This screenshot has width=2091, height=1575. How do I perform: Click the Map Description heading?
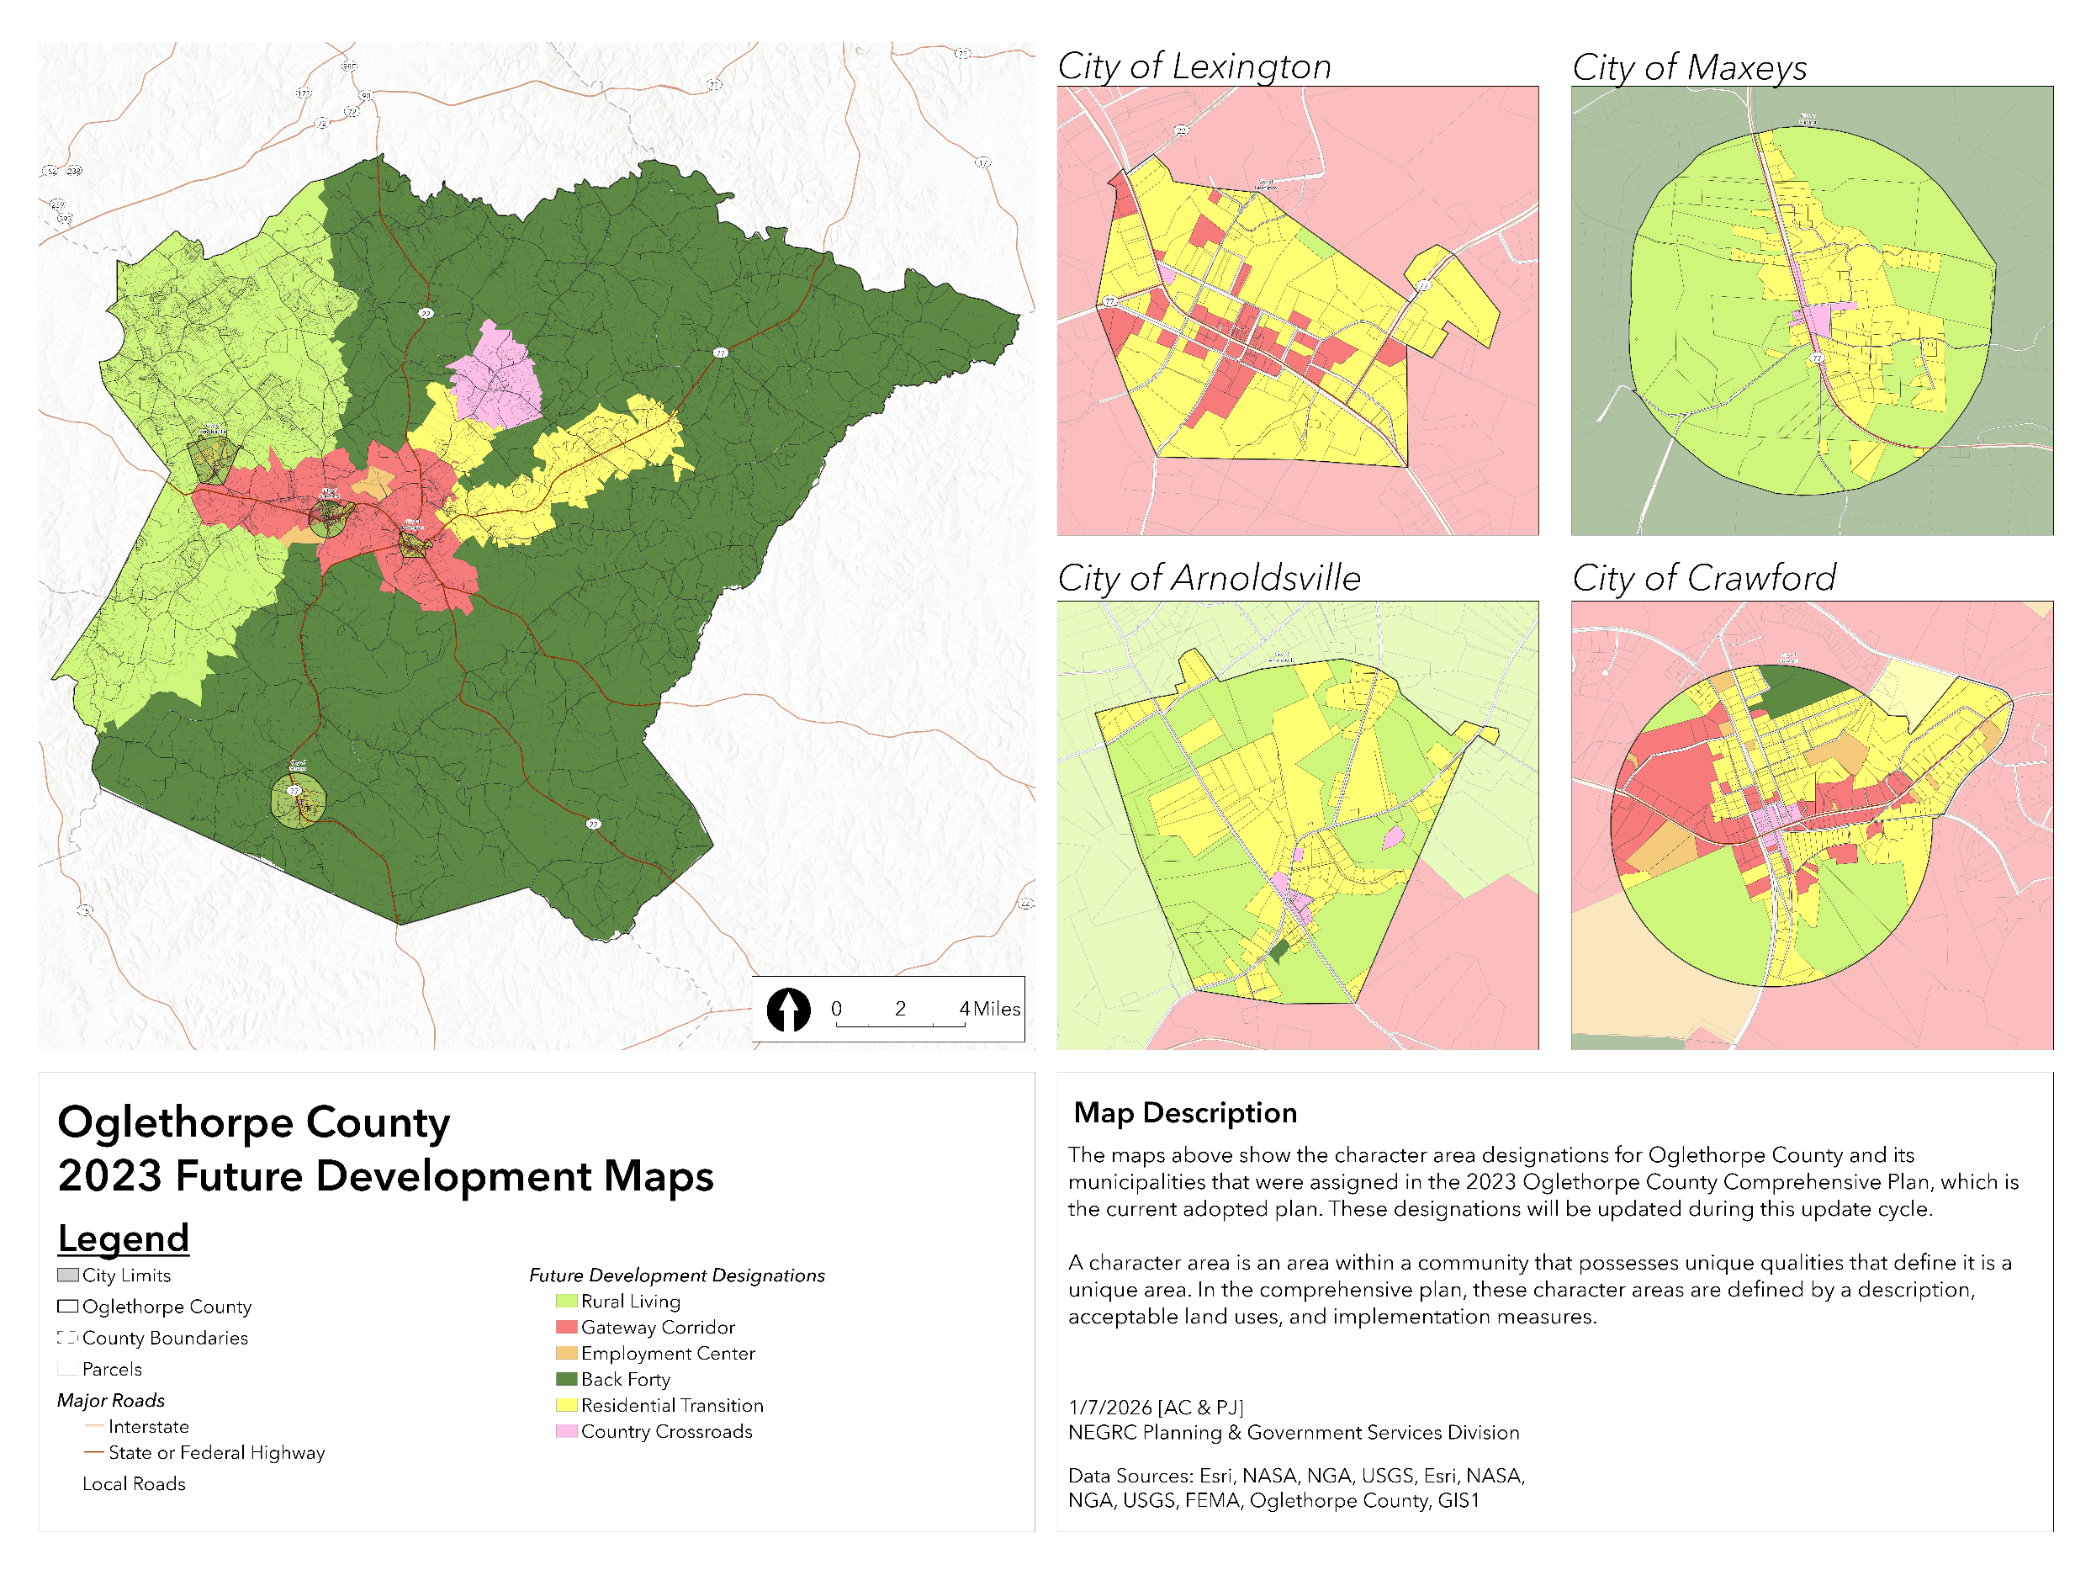1184,1113
